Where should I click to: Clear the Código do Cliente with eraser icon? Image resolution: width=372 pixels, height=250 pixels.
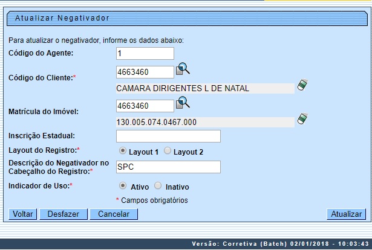302,85
